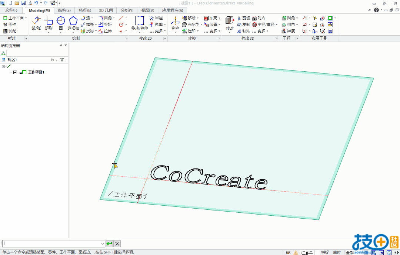Switch to the 分析(Y) analysis tab

click(127, 10)
